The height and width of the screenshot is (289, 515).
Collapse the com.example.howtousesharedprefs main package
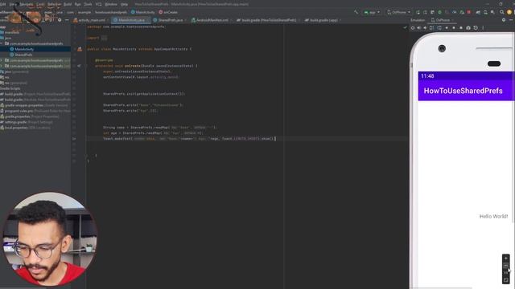2,43
